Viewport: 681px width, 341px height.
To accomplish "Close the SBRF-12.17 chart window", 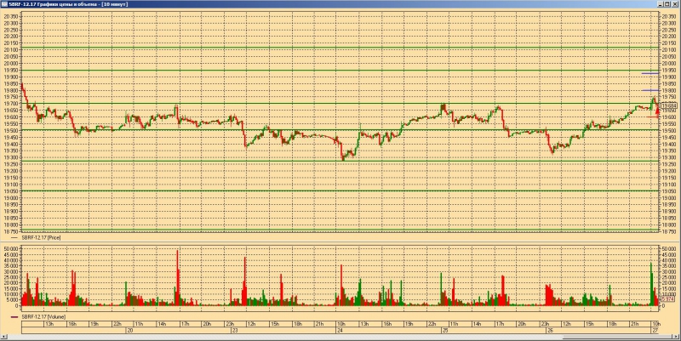I will coord(675,4).
